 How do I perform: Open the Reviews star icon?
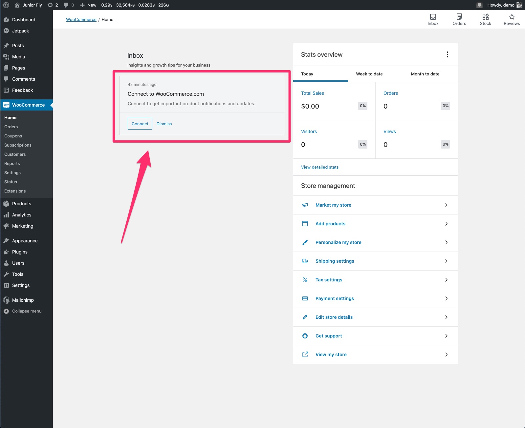[x=512, y=17]
